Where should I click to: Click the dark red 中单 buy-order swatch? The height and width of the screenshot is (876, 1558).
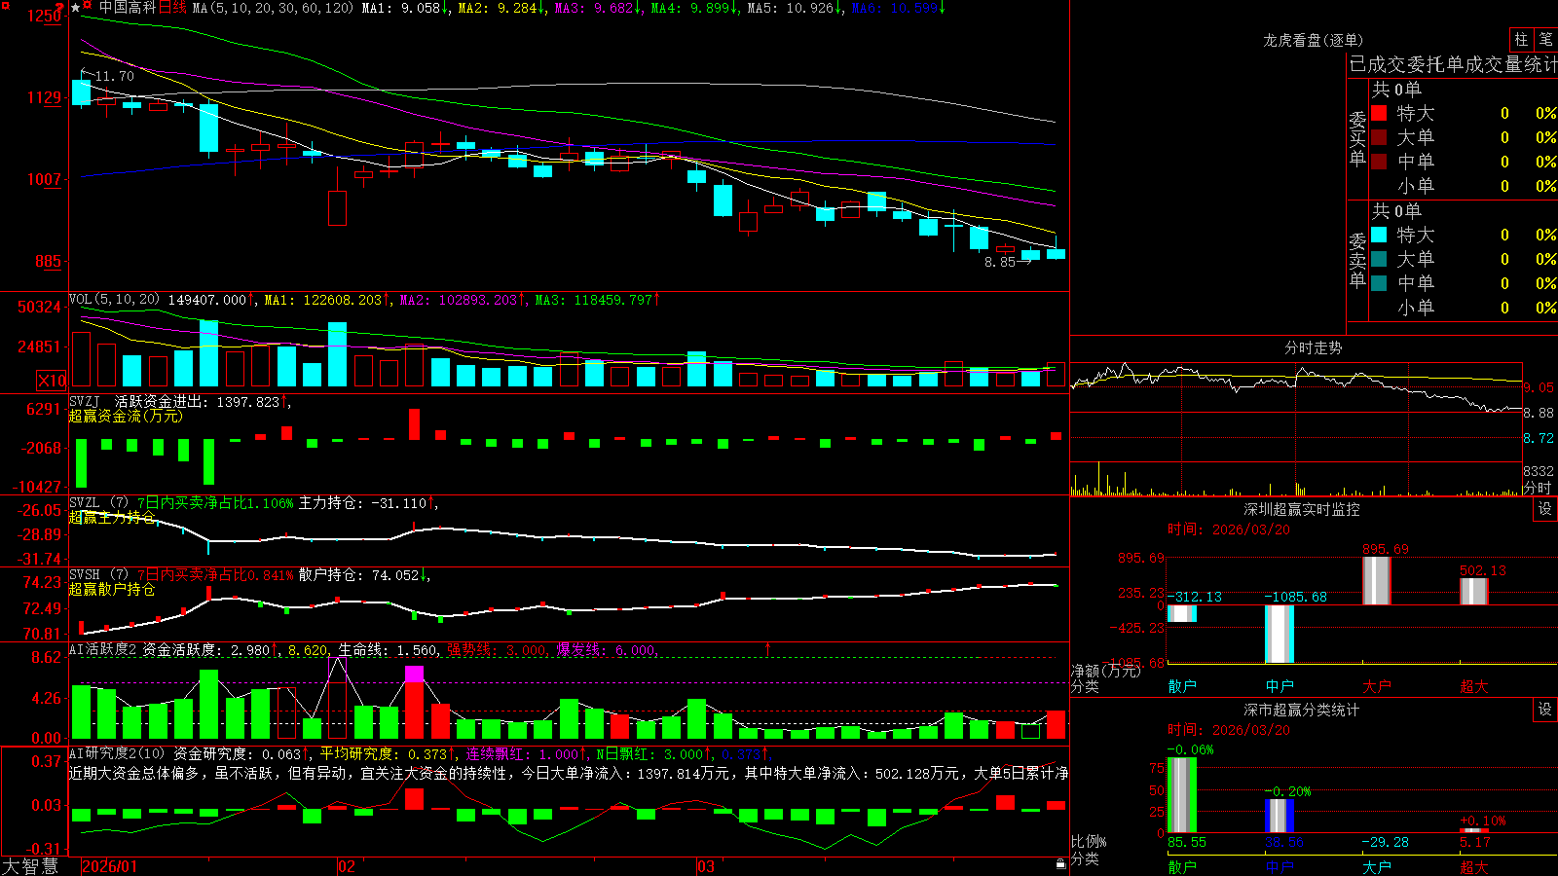tap(1379, 162)
